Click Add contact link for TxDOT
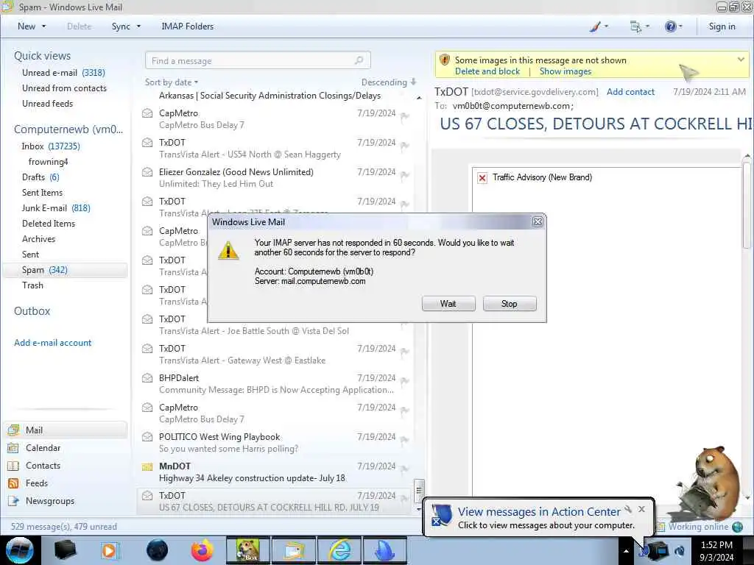 pyautogui.click(x=630, y=92)
